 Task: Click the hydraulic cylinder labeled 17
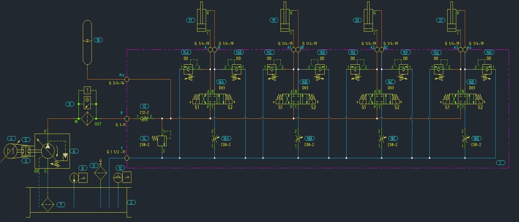tap(202, 18)
